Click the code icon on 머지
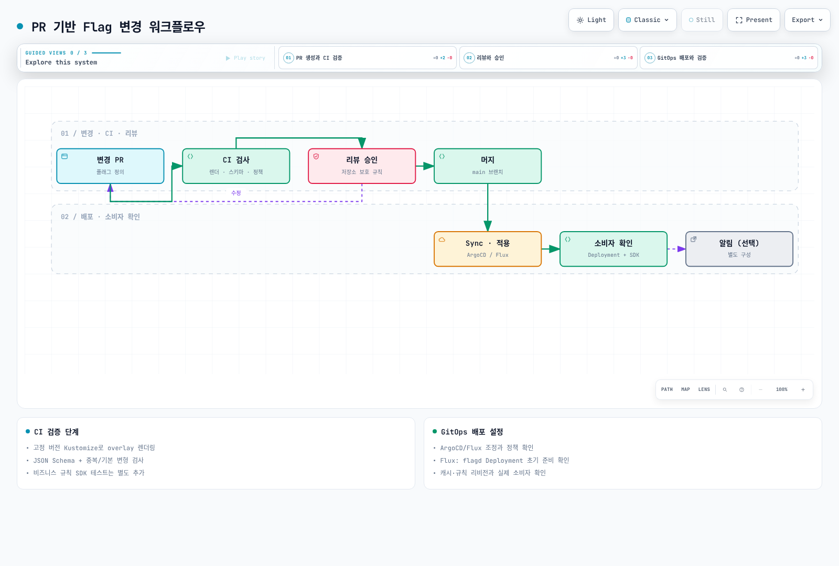The height and width of the screenshot is (566, 839). point(442,156)
